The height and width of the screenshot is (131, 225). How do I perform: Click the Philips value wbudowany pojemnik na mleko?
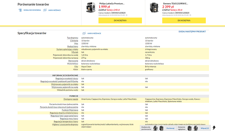coord(94,49)
